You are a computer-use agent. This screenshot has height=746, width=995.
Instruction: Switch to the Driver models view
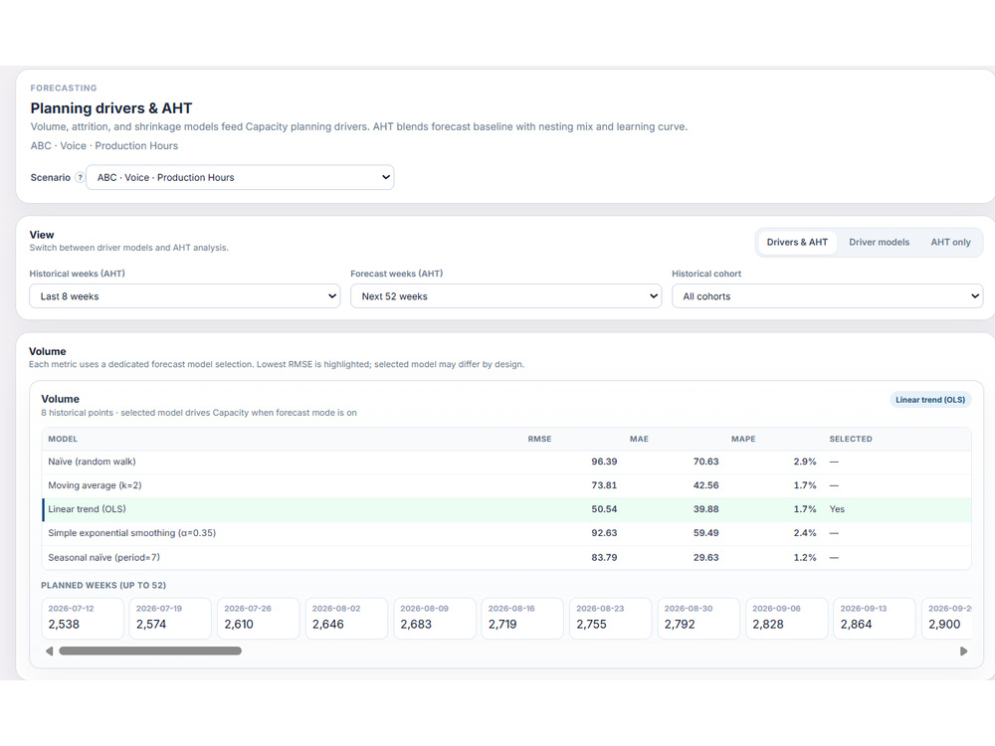879,243
